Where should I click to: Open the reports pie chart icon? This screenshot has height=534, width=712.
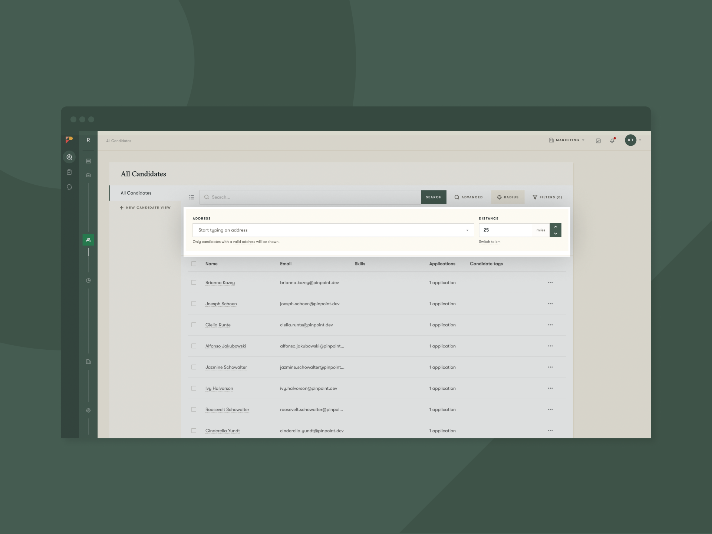88,280
